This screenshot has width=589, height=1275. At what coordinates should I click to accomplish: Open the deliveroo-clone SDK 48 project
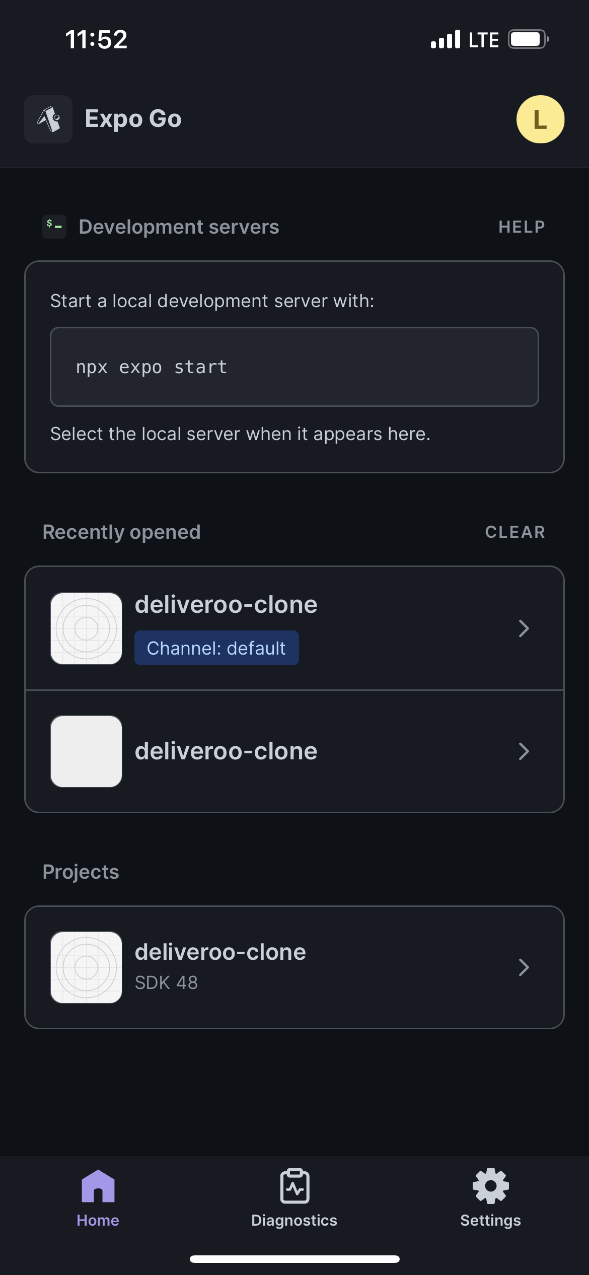294,967
